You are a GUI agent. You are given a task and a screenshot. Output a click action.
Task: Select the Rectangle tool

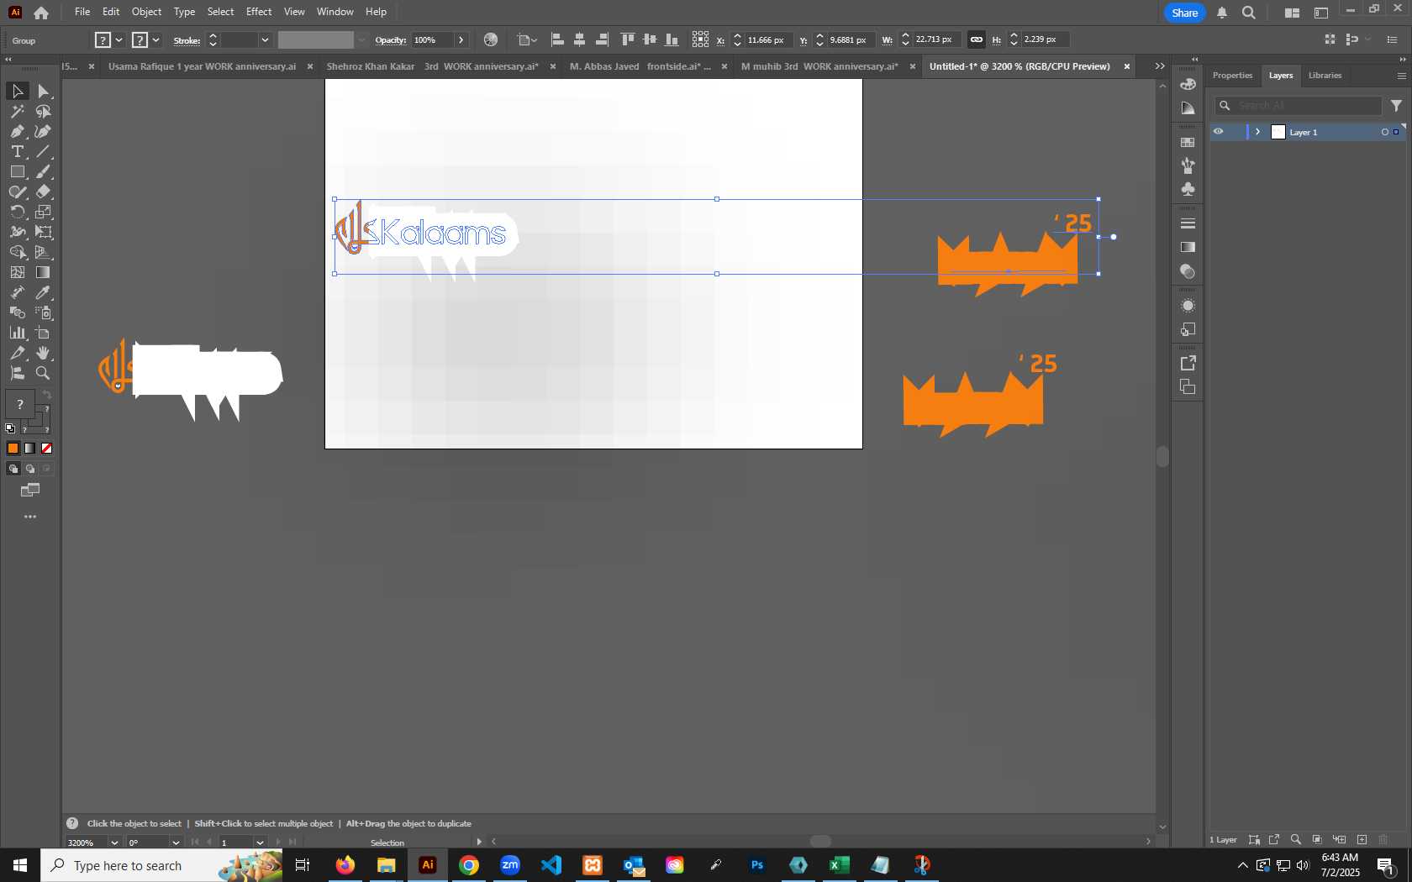[x=18, y=171]
